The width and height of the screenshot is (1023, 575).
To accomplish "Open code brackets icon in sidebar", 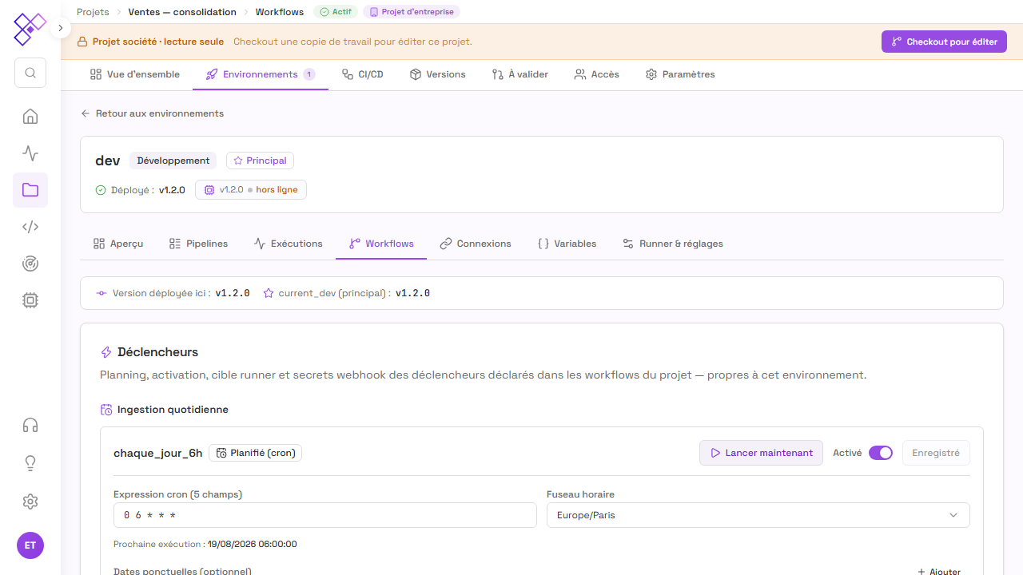I will point(30,227).
